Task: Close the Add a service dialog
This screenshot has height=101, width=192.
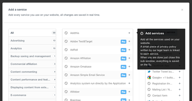Action: coord(182,10)
